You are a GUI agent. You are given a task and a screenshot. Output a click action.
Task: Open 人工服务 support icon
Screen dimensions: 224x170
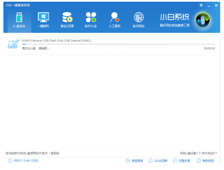coord(115,20)
